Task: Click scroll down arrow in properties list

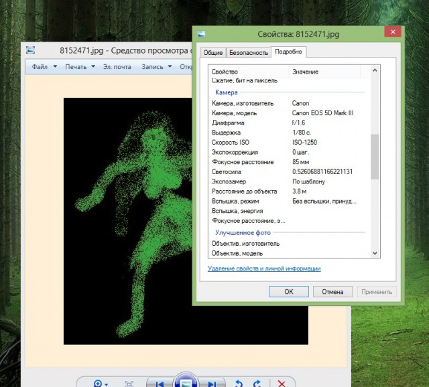Action: (375, 253)
